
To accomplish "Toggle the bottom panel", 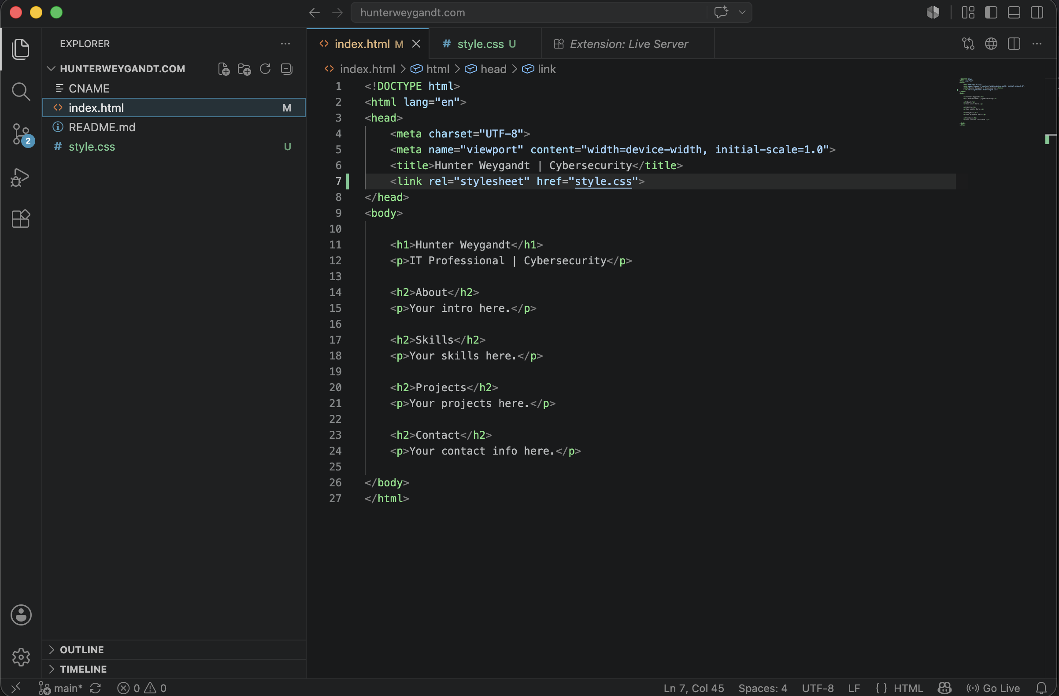I will coord(1014,12).
